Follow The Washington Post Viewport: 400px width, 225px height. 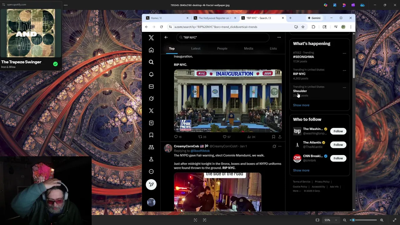coord(338,131)
